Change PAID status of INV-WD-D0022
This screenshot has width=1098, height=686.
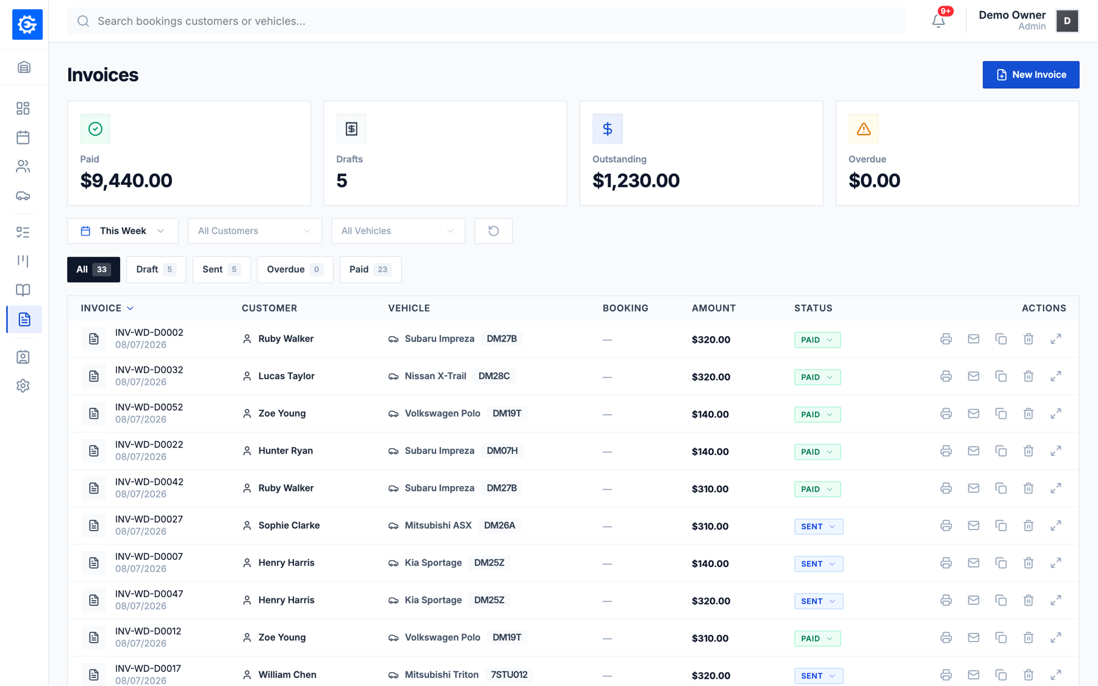coord(817,452)
